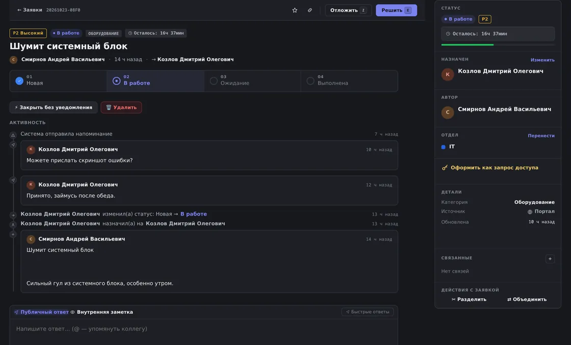This screenshot has height=345, width=571.
Task: Click the warning icon next to reminder entry
Action: pyautogui.click(x=13, y=135)
